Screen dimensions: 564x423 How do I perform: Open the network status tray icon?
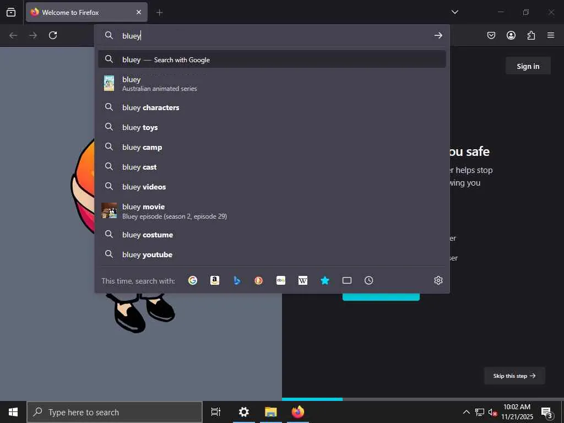pyautogui.click(x=480, y=412)
